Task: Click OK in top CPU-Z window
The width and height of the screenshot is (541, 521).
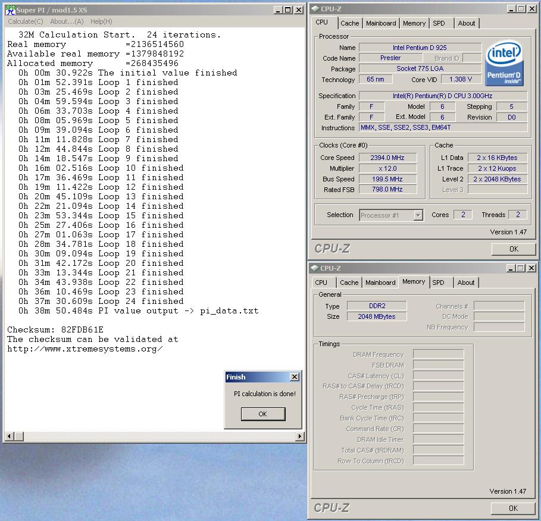Action: 514,249
